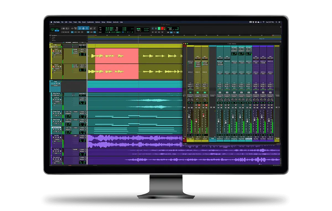This screenshot has height=211, width=332.
Task: Select the Pencil tool in the Edit toolbar
Action: [x=95, y=28]
